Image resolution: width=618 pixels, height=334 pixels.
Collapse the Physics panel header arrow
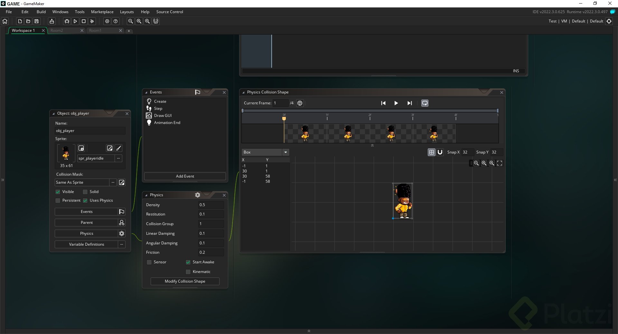pyautogui.click(x=147, y=195)
